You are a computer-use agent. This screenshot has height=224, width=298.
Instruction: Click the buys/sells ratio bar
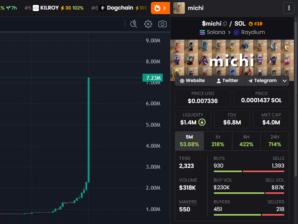249,171
